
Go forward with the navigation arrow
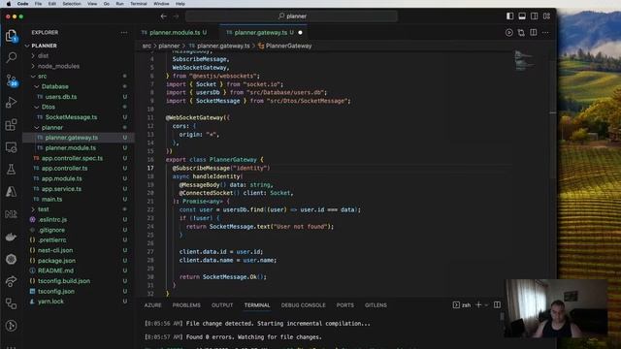click(x=176, y=16)
